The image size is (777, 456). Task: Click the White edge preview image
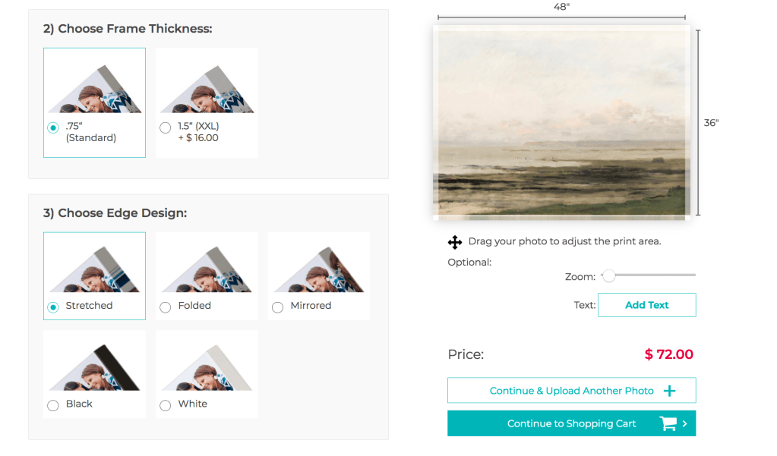(x=207, y=363)
